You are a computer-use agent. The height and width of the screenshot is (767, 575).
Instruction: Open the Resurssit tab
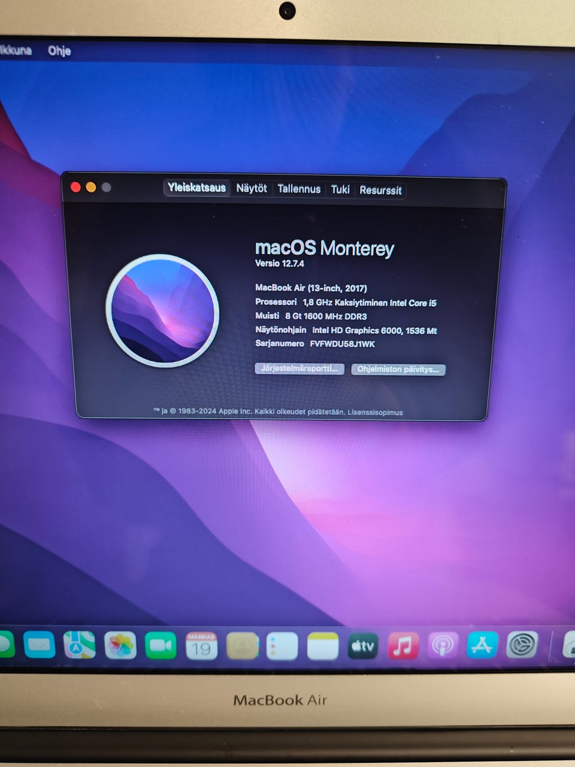point(380,191)
